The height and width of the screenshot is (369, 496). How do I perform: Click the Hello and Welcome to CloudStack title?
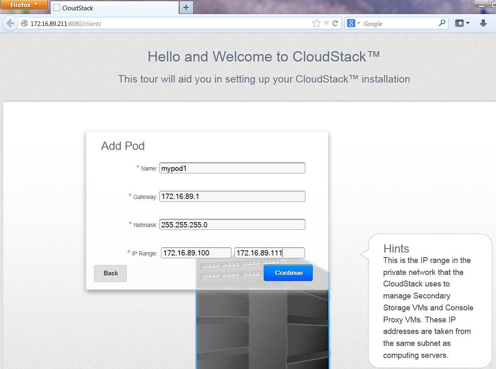264,57
